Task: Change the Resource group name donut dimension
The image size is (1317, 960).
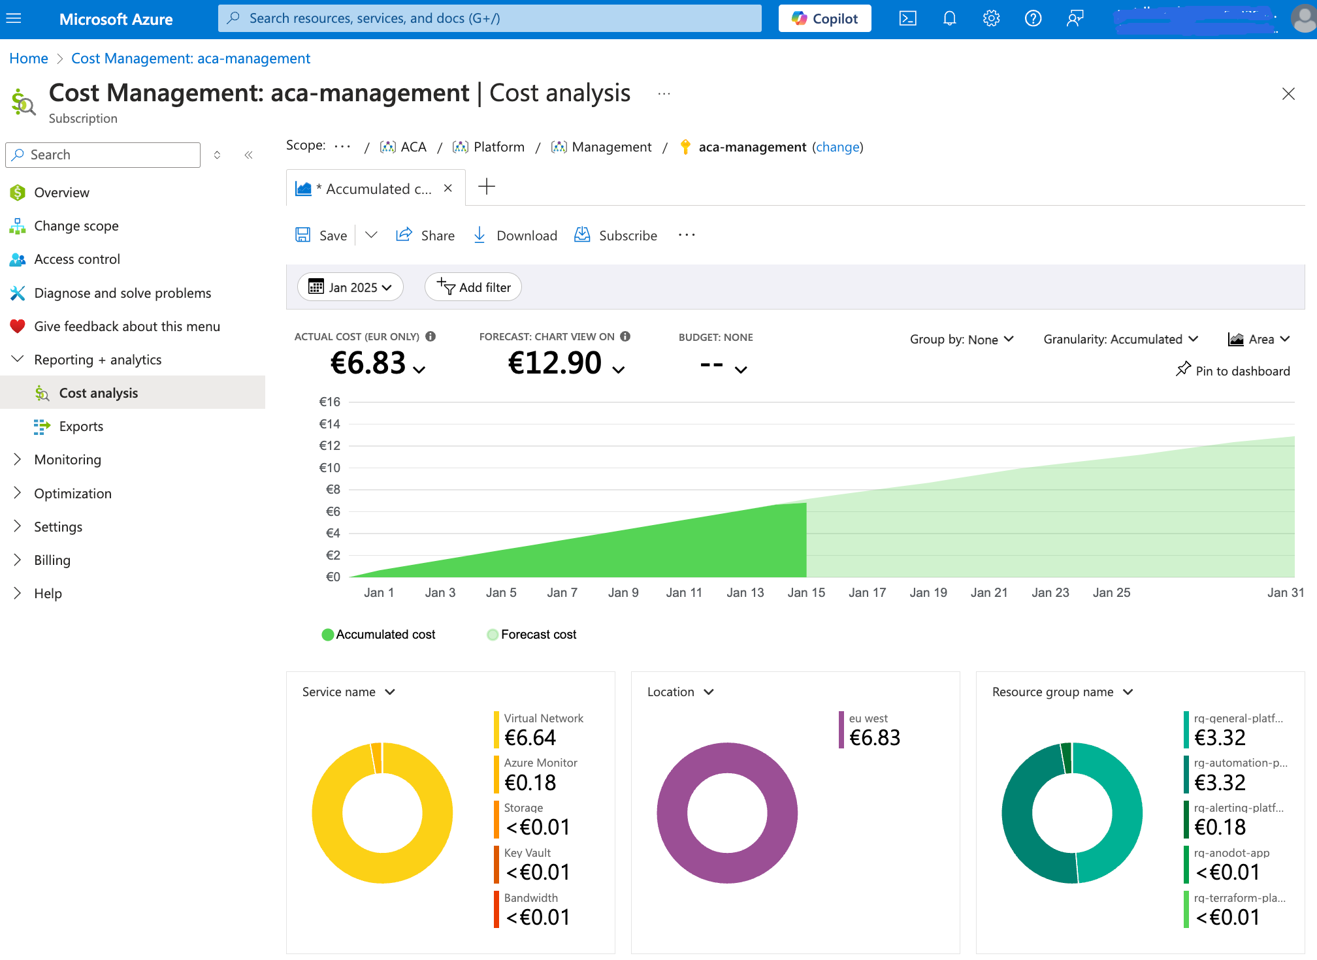Action: [1063, 692]
